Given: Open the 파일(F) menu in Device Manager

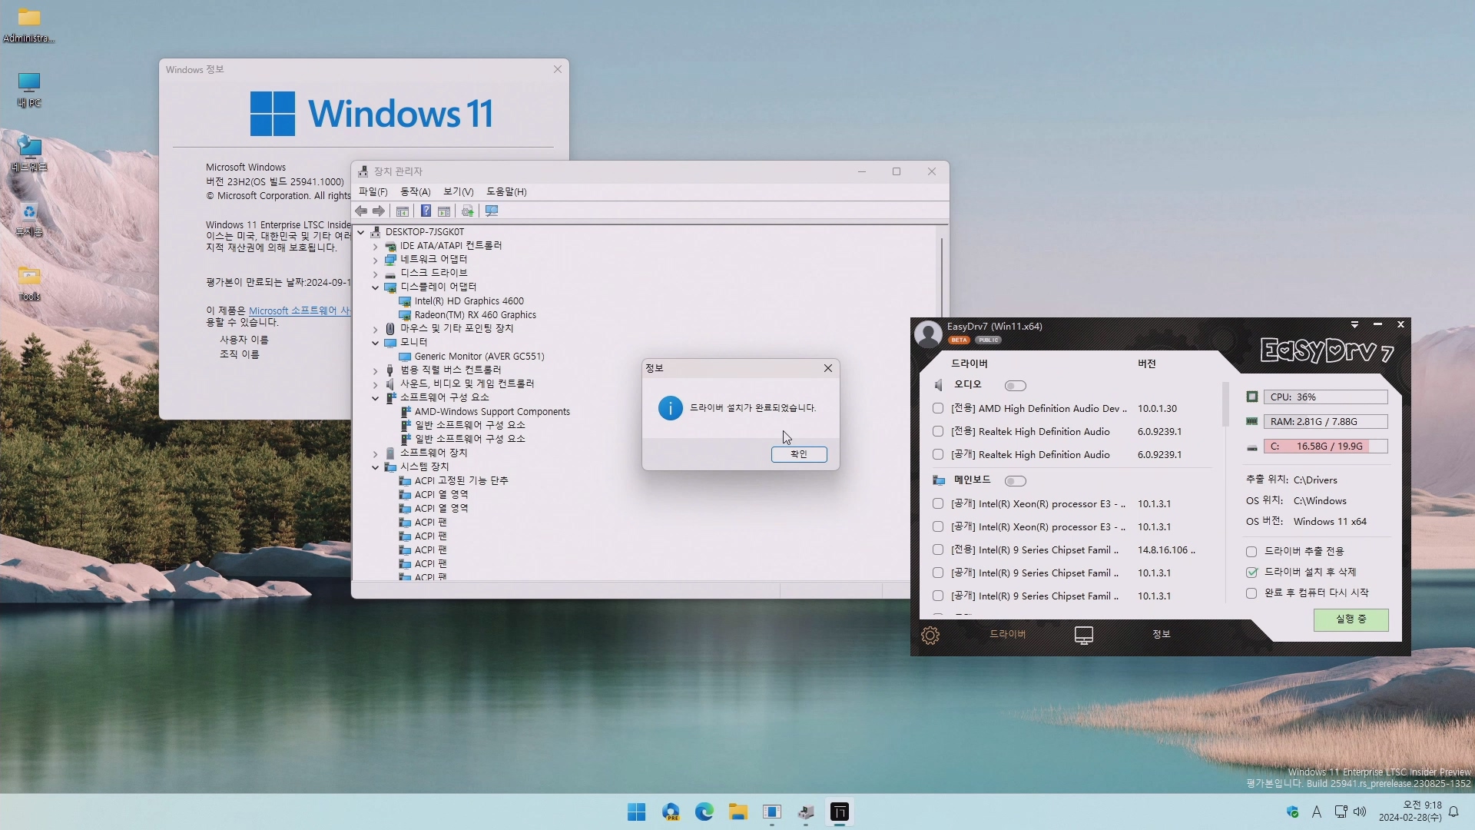Looking at the screenshot, I should (x=373, y=191).
